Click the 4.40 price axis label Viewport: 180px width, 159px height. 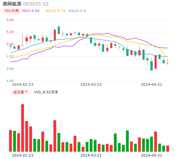(10, 81)
